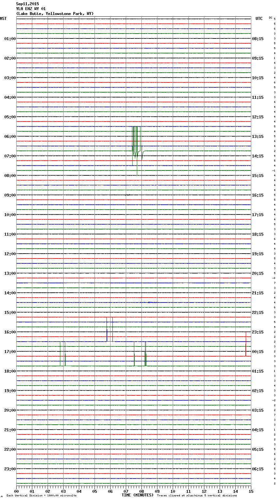Select the 12:00 MST row label
The image size is (277, 500).
(10, 254)
